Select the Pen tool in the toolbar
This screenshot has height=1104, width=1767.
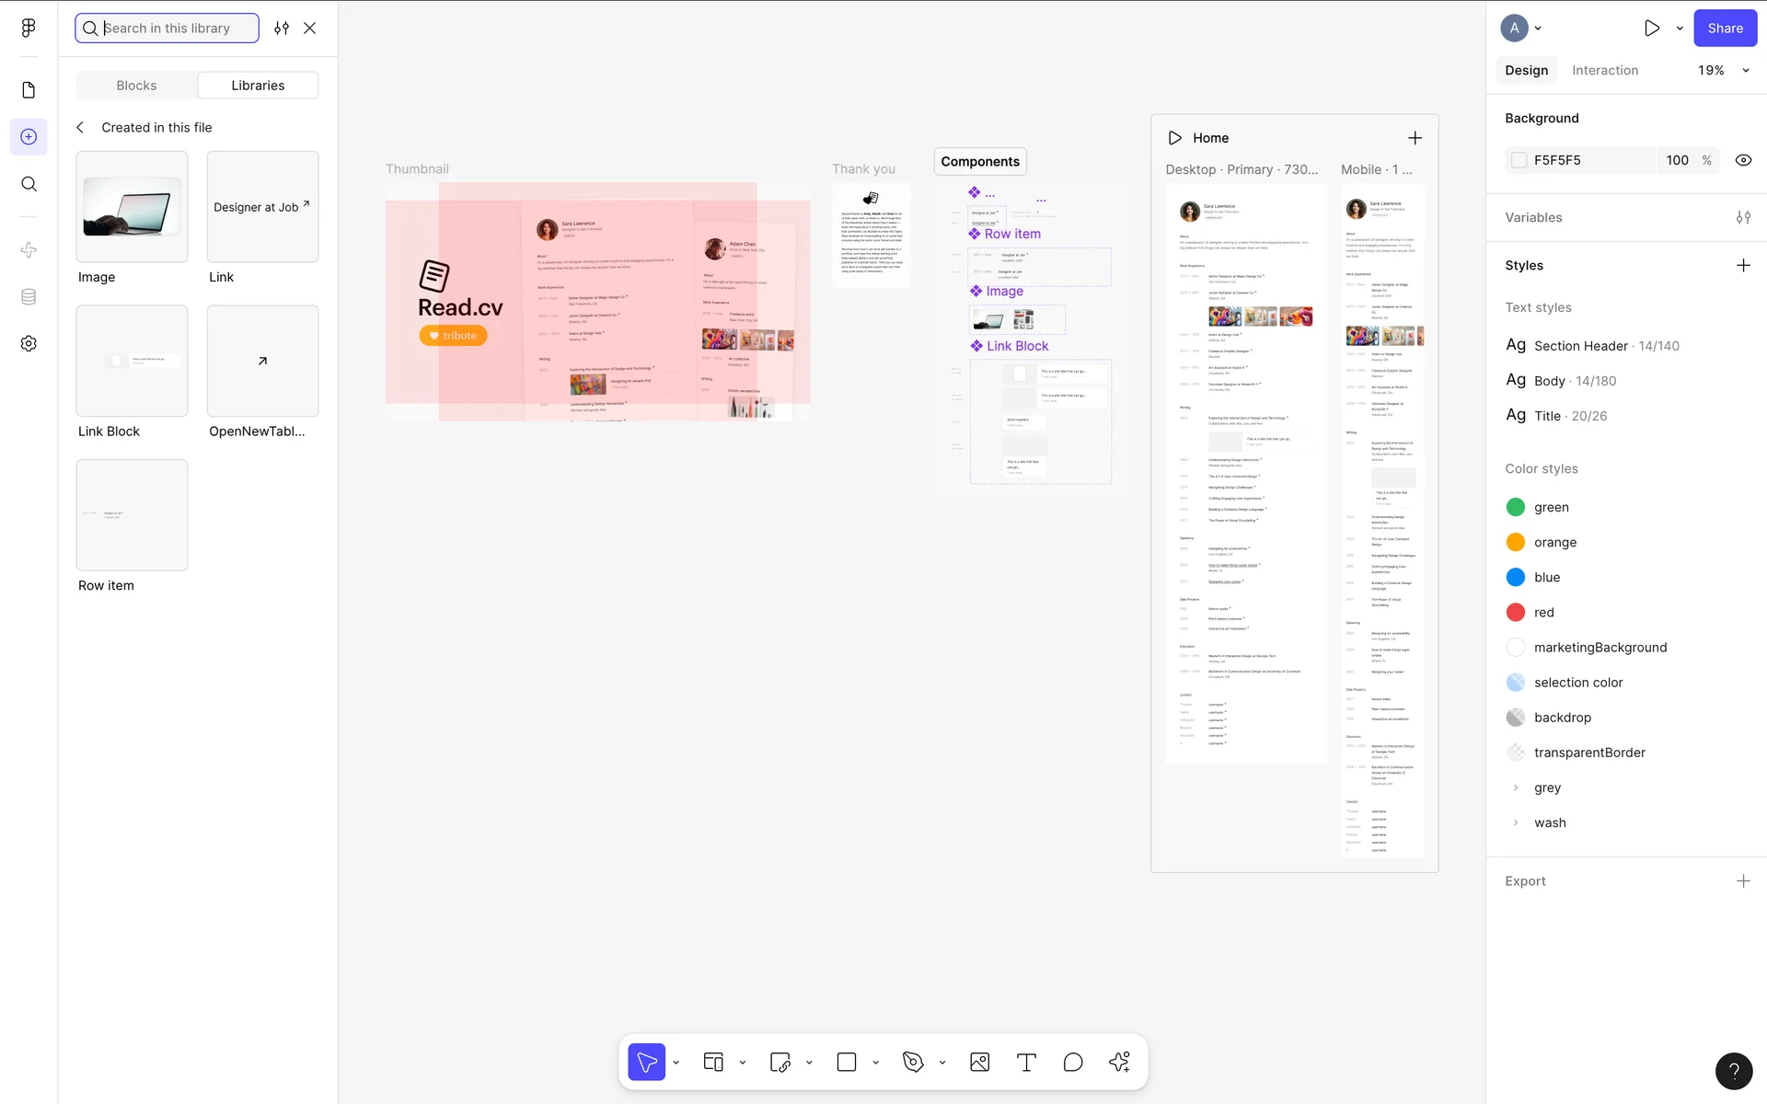(913, 1063)
